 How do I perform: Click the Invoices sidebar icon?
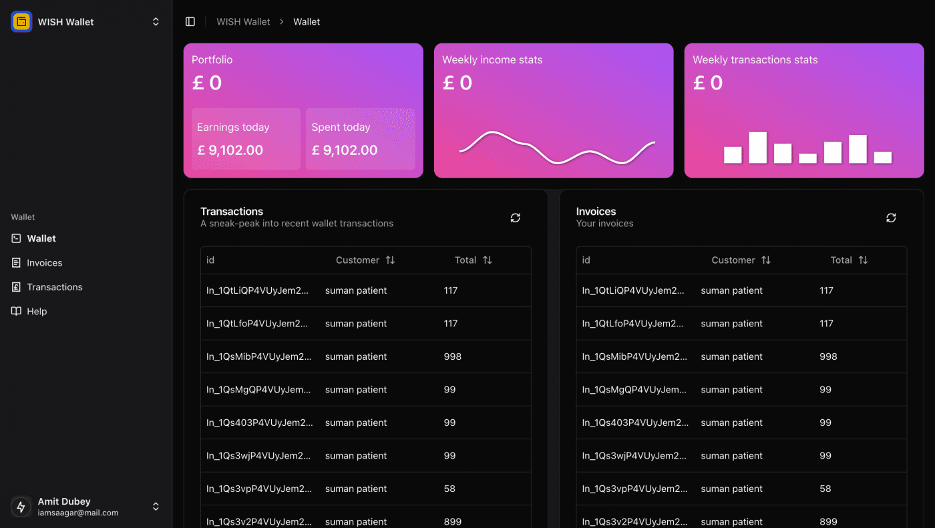pyautogui.click(x=17, y=263)
